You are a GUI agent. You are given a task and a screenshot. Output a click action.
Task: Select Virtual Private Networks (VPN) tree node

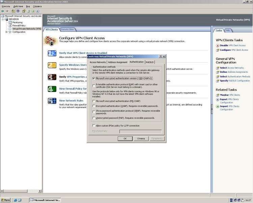pyautogui.click(x=27, y=29)
